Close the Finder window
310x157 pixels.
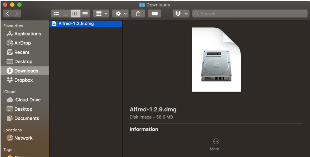(5, 5)
